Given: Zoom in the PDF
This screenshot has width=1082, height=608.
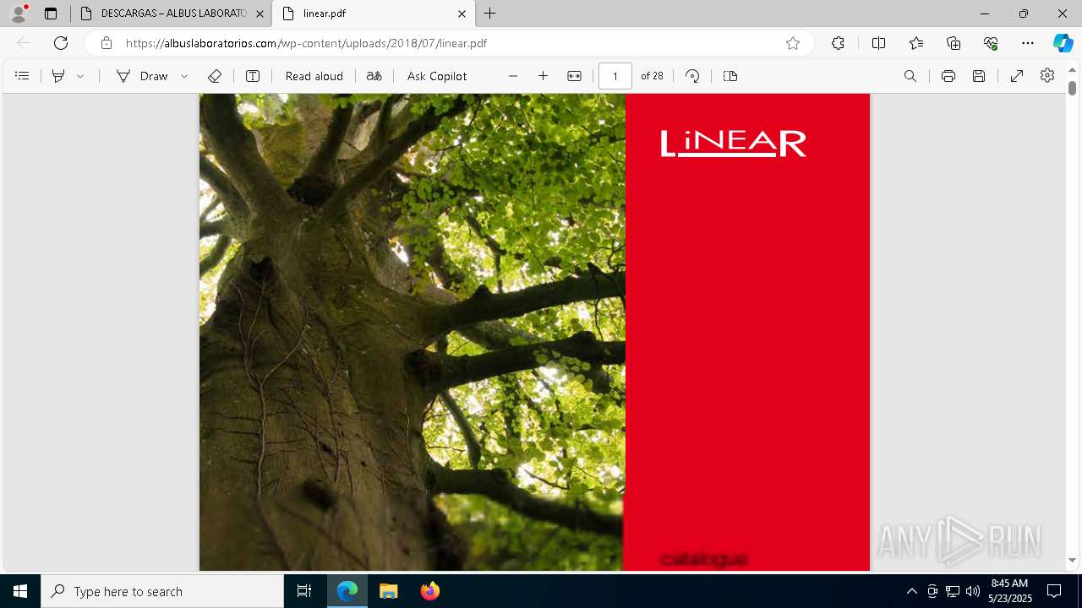Looking at the screenshot, I should point(544,76).
